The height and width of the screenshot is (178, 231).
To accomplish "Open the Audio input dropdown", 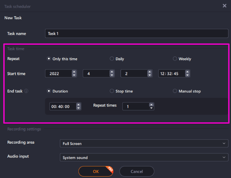I will click(144, 157).
